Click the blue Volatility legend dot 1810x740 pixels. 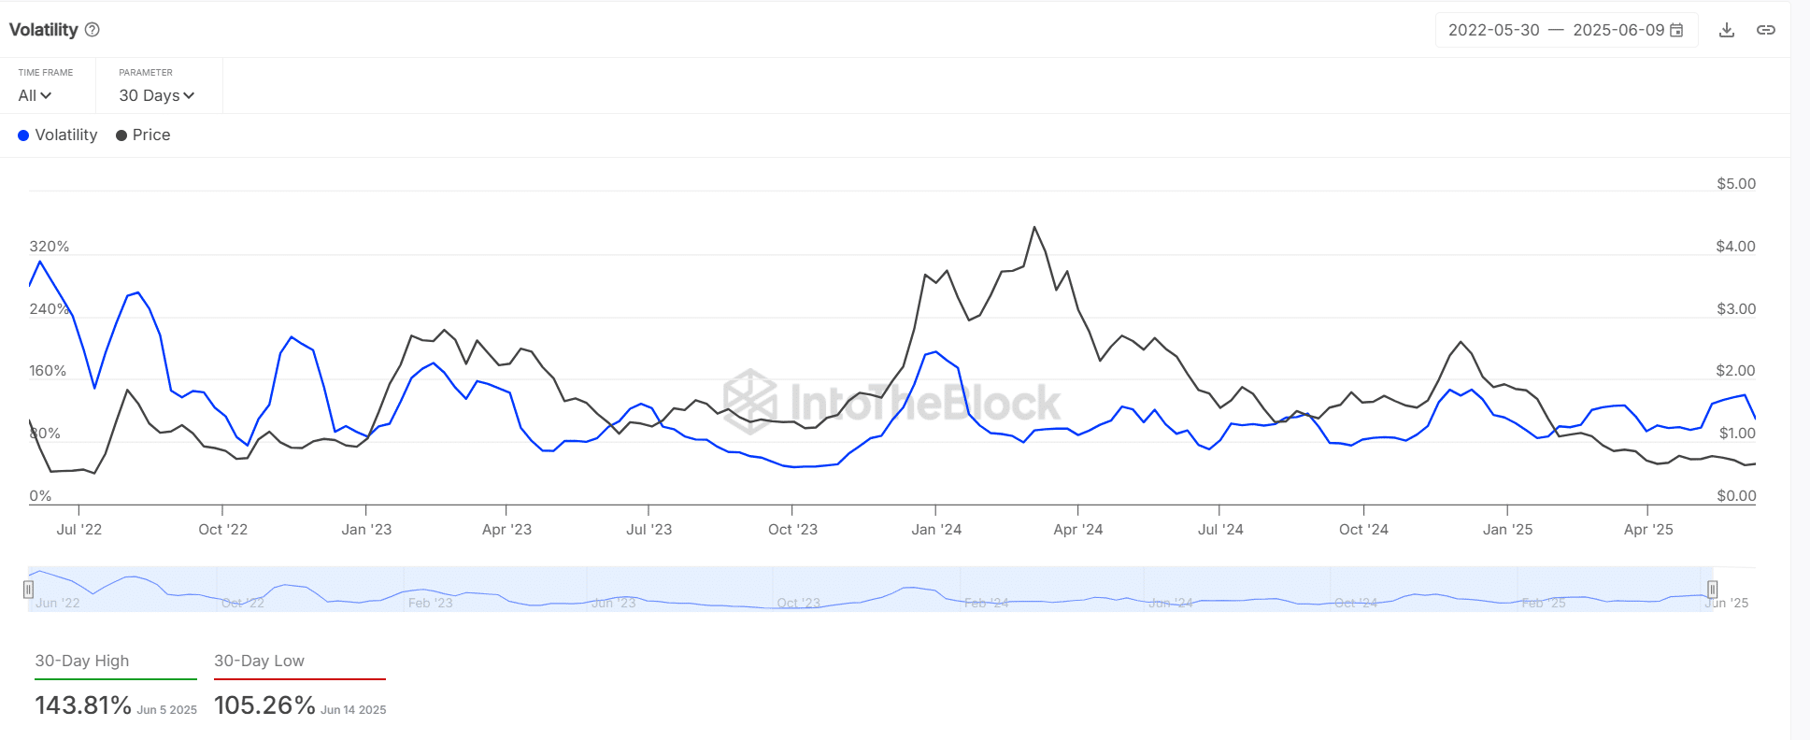[x=23, y=135]
